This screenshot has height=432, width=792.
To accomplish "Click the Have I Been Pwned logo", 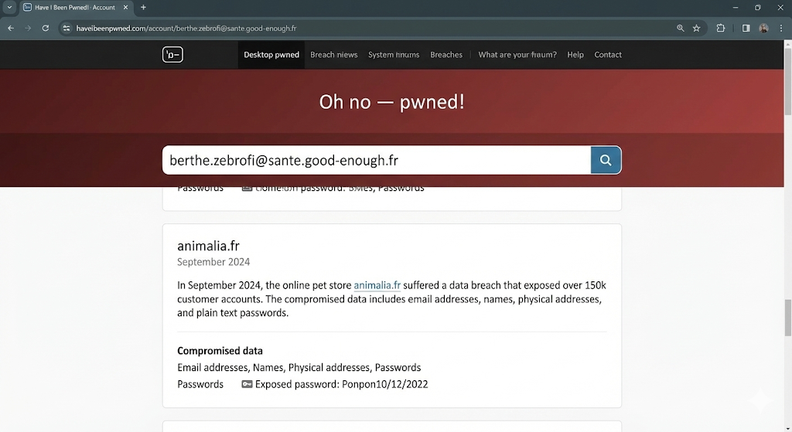I will (x=172, y=55).
